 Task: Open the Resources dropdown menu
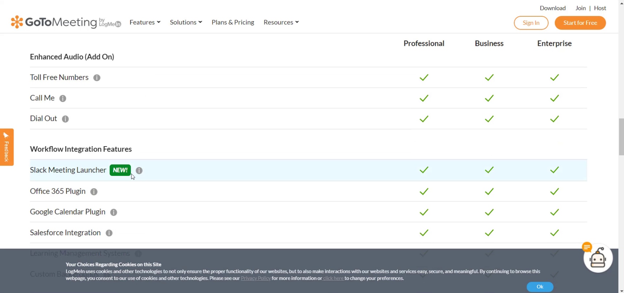click(x=281, y=22)
